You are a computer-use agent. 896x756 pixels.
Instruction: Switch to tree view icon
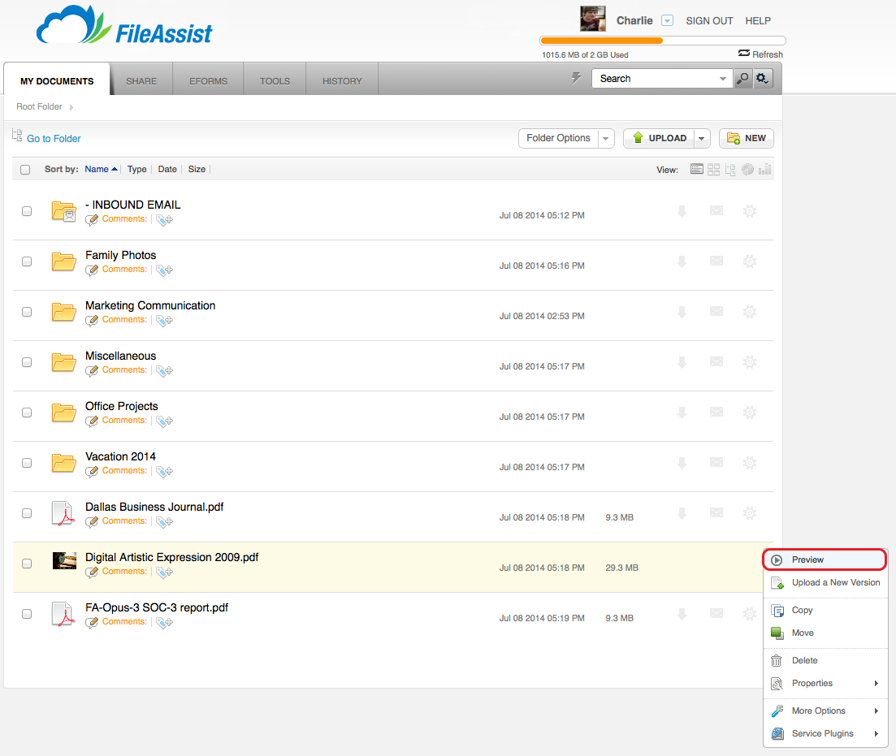tap(730, 169)
